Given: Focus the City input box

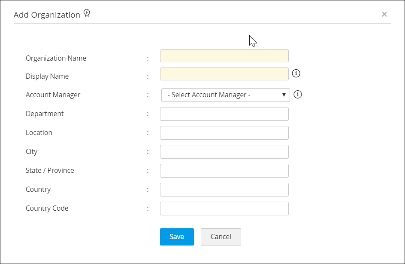Looking at the screenshot, I should point(224,152).
